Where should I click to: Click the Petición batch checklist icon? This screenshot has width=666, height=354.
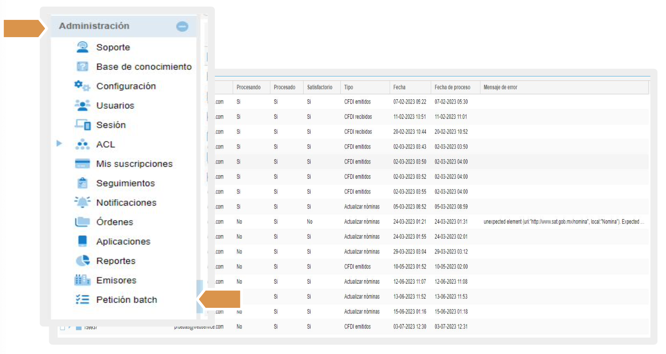[x=82, y=300]
